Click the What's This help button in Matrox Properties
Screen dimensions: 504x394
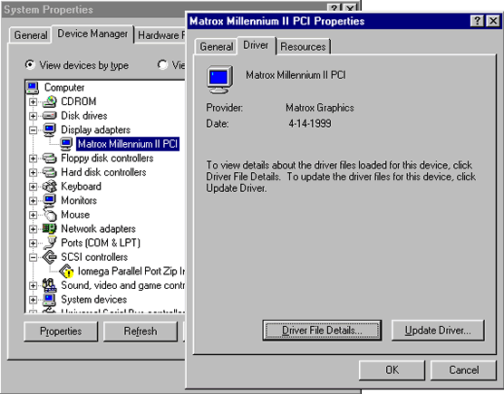click(477, 21)
